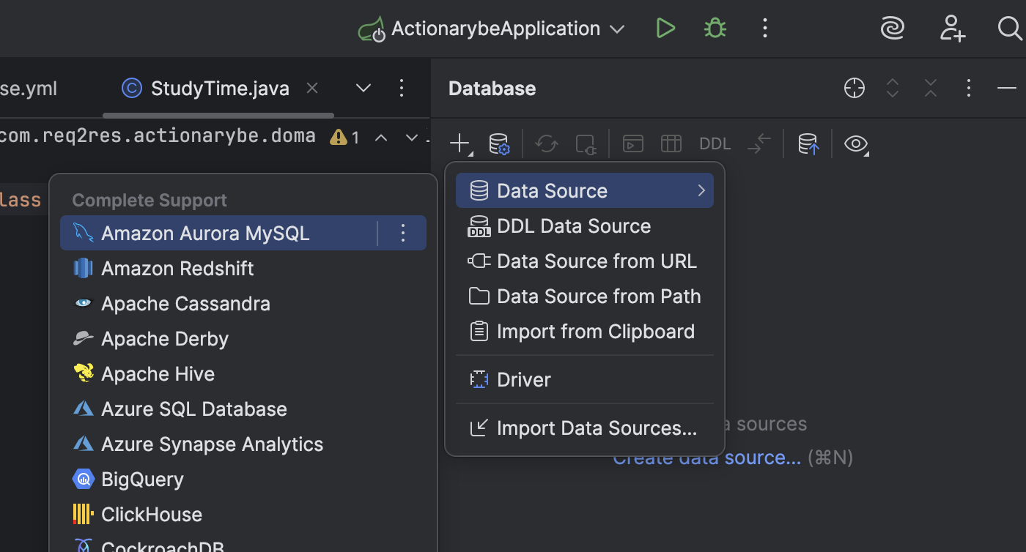Open more run actions menu beside debug
This screenshot has height=552, width=1026.
[x=765, y=29]
